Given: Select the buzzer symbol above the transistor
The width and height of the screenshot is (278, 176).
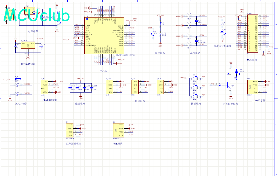Looking at the screenshot, I should pos(228,75).
